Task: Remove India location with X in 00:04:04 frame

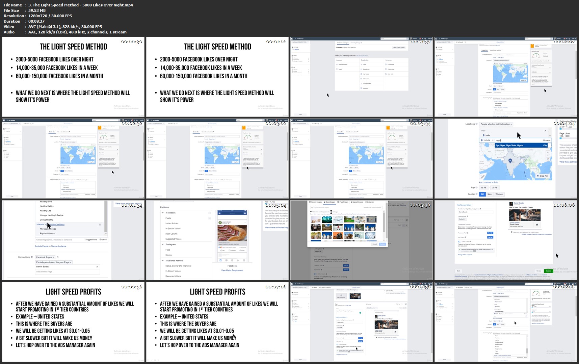Action: (x=545, y=131)
